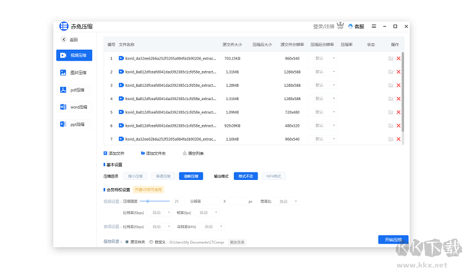
Task: Open the 宽高比 aspect ratio dropdown
Action: tap(287, 201)
